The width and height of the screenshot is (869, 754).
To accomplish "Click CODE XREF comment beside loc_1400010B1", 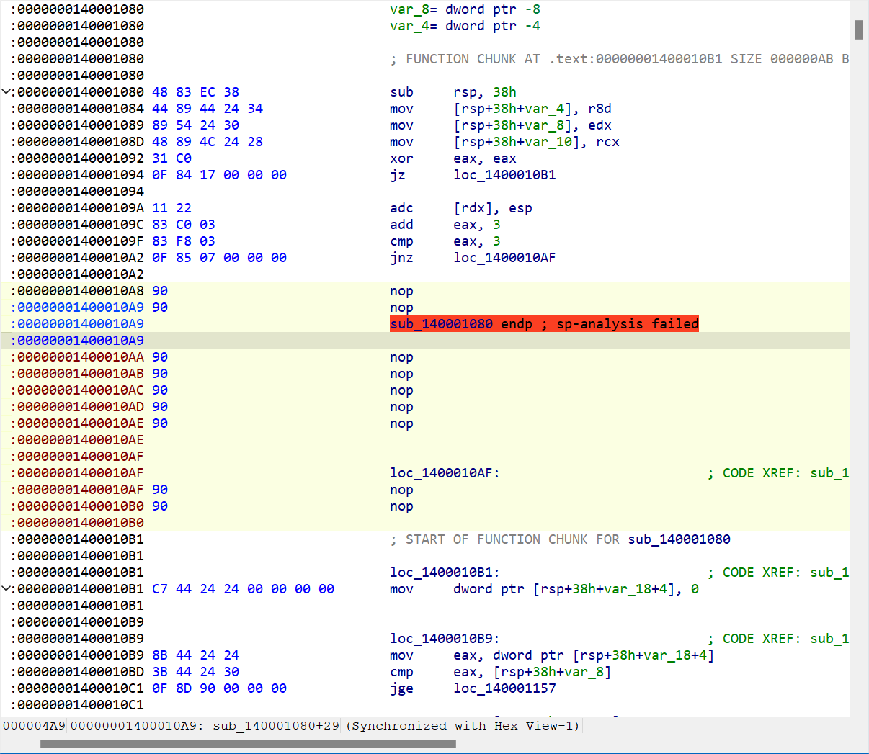I will coord(778,573).
